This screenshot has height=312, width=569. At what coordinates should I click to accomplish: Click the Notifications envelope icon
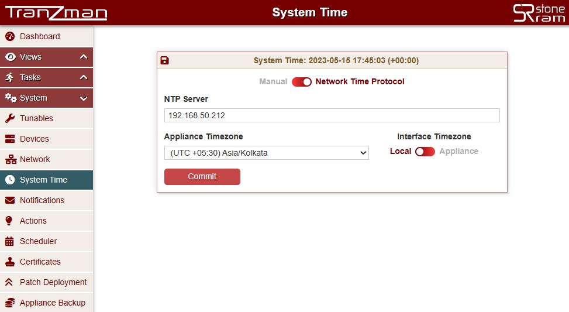(9, 200)
